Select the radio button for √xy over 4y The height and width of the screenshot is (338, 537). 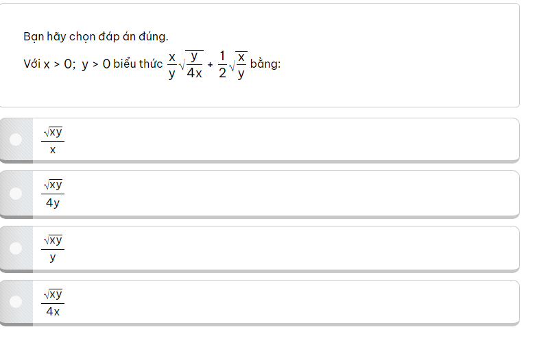point(16,193)
